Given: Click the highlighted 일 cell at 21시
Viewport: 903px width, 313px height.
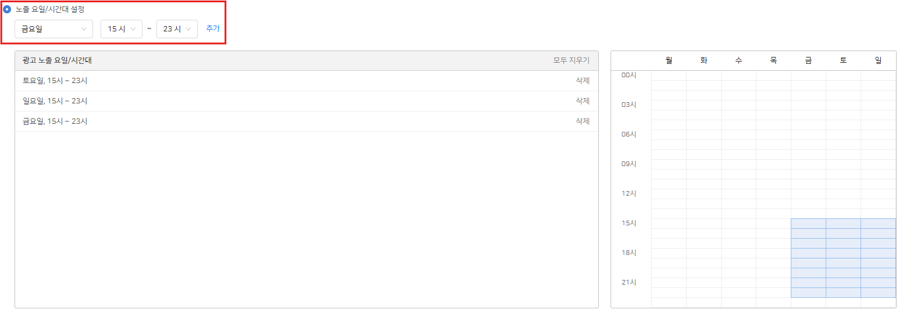Looking at the screenshot, I should [878, 283].
